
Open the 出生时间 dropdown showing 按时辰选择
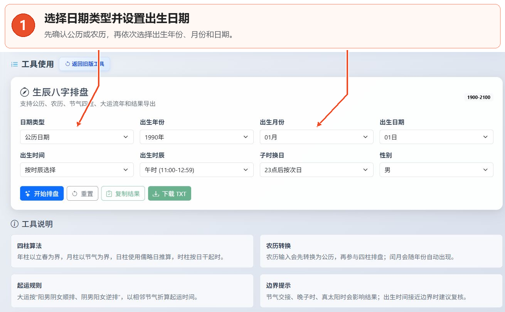click(x=77, y=170)
